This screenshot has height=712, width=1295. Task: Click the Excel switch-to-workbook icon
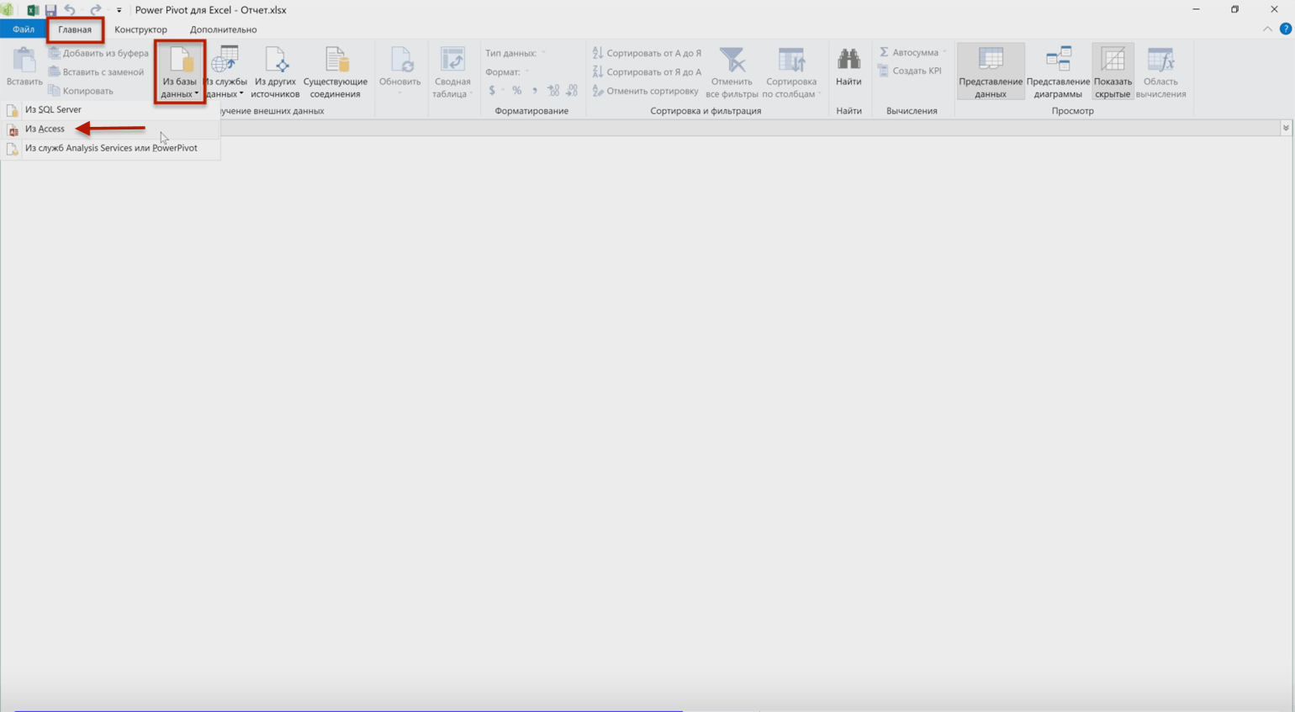[x=32, y=10]
